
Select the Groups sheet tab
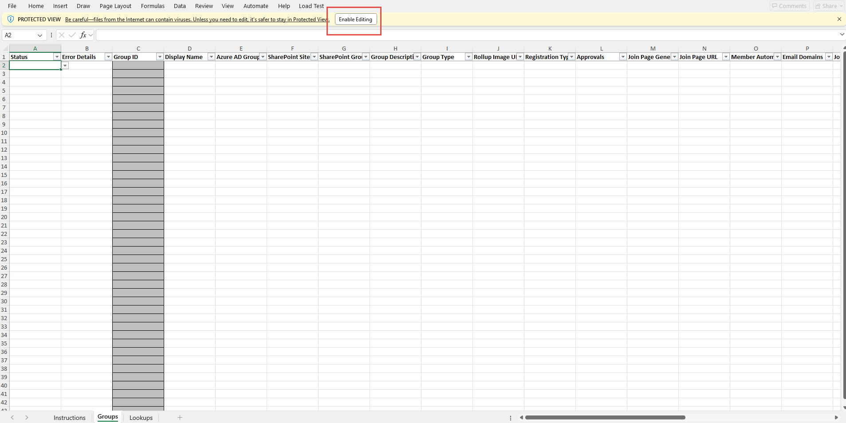point(108,417)
